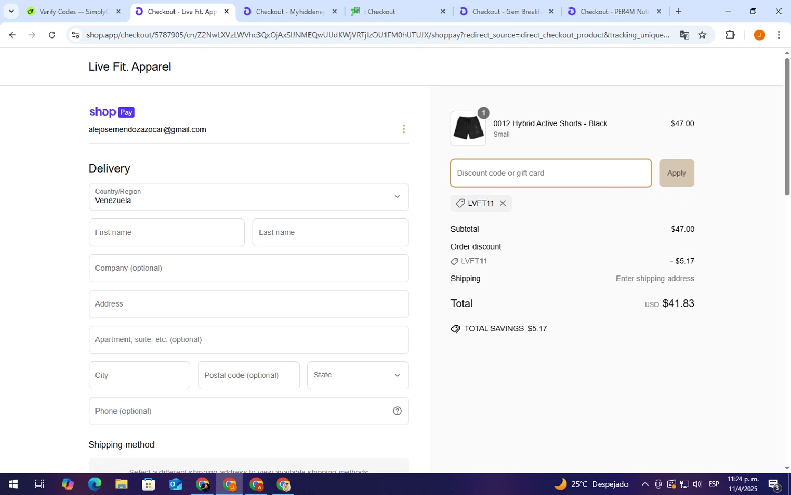Image resolution: width=791 pixels, height=495 pixels.
Task: Open File Explorer from taskbar
Action: [x=121, y=484]
